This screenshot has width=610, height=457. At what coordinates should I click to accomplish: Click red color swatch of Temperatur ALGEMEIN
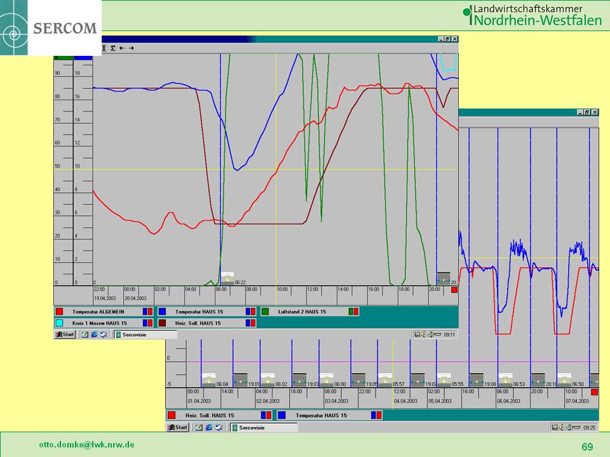pyautogui.click(x=59, y=312)
